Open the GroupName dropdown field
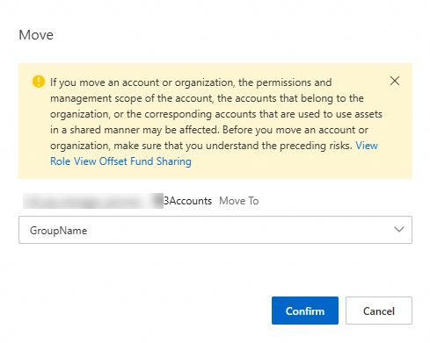 215,230
